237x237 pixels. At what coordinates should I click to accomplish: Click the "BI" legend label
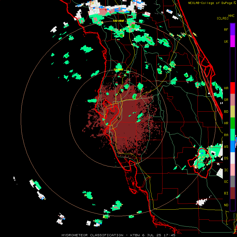tap(226, 193)
